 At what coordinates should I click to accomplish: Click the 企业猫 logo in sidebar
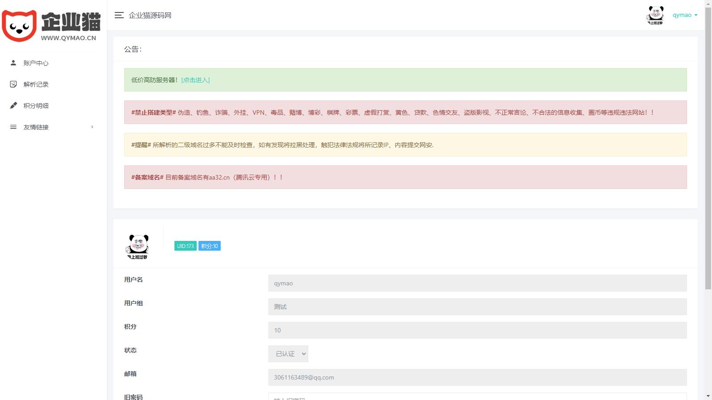pyautogui.click(x=52, y=26)
